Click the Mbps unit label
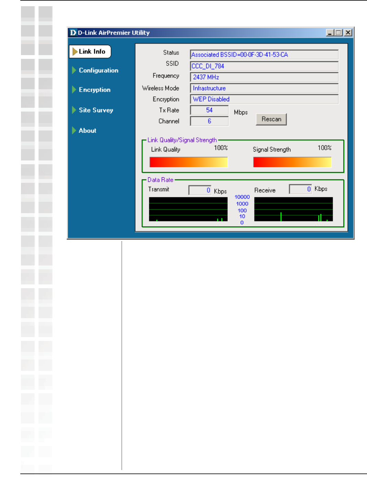 tap(241, 112)
